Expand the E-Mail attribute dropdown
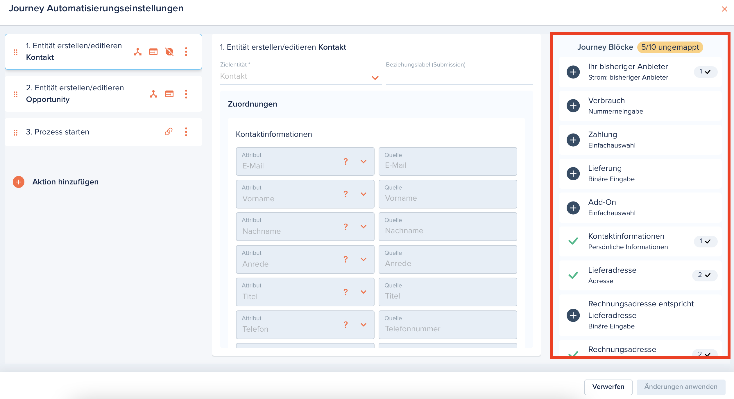 click(x=364, y=161)
